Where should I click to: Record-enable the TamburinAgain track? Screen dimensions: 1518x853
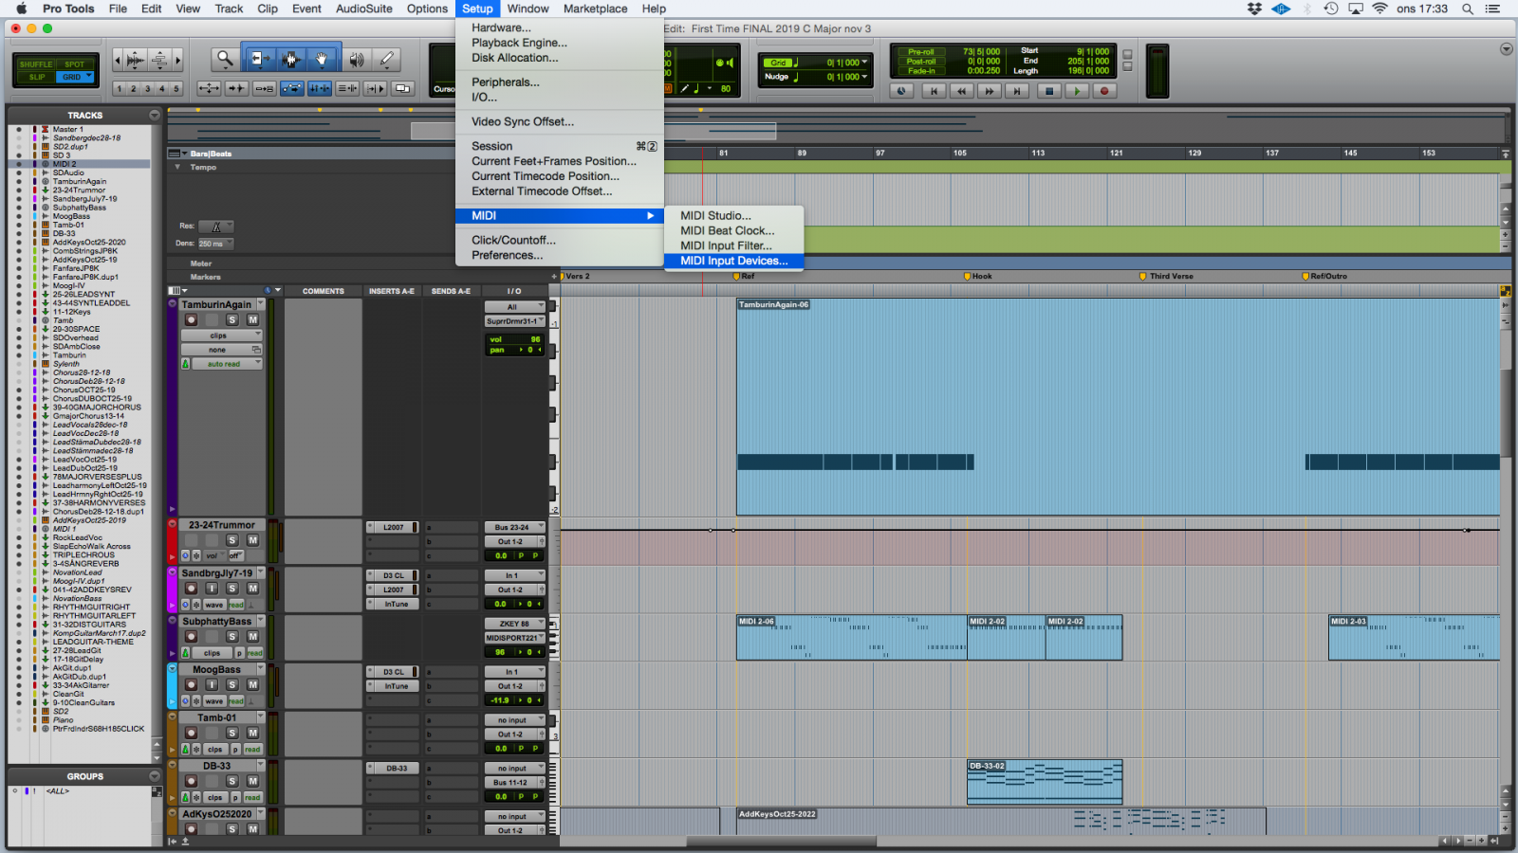[191, 320]
